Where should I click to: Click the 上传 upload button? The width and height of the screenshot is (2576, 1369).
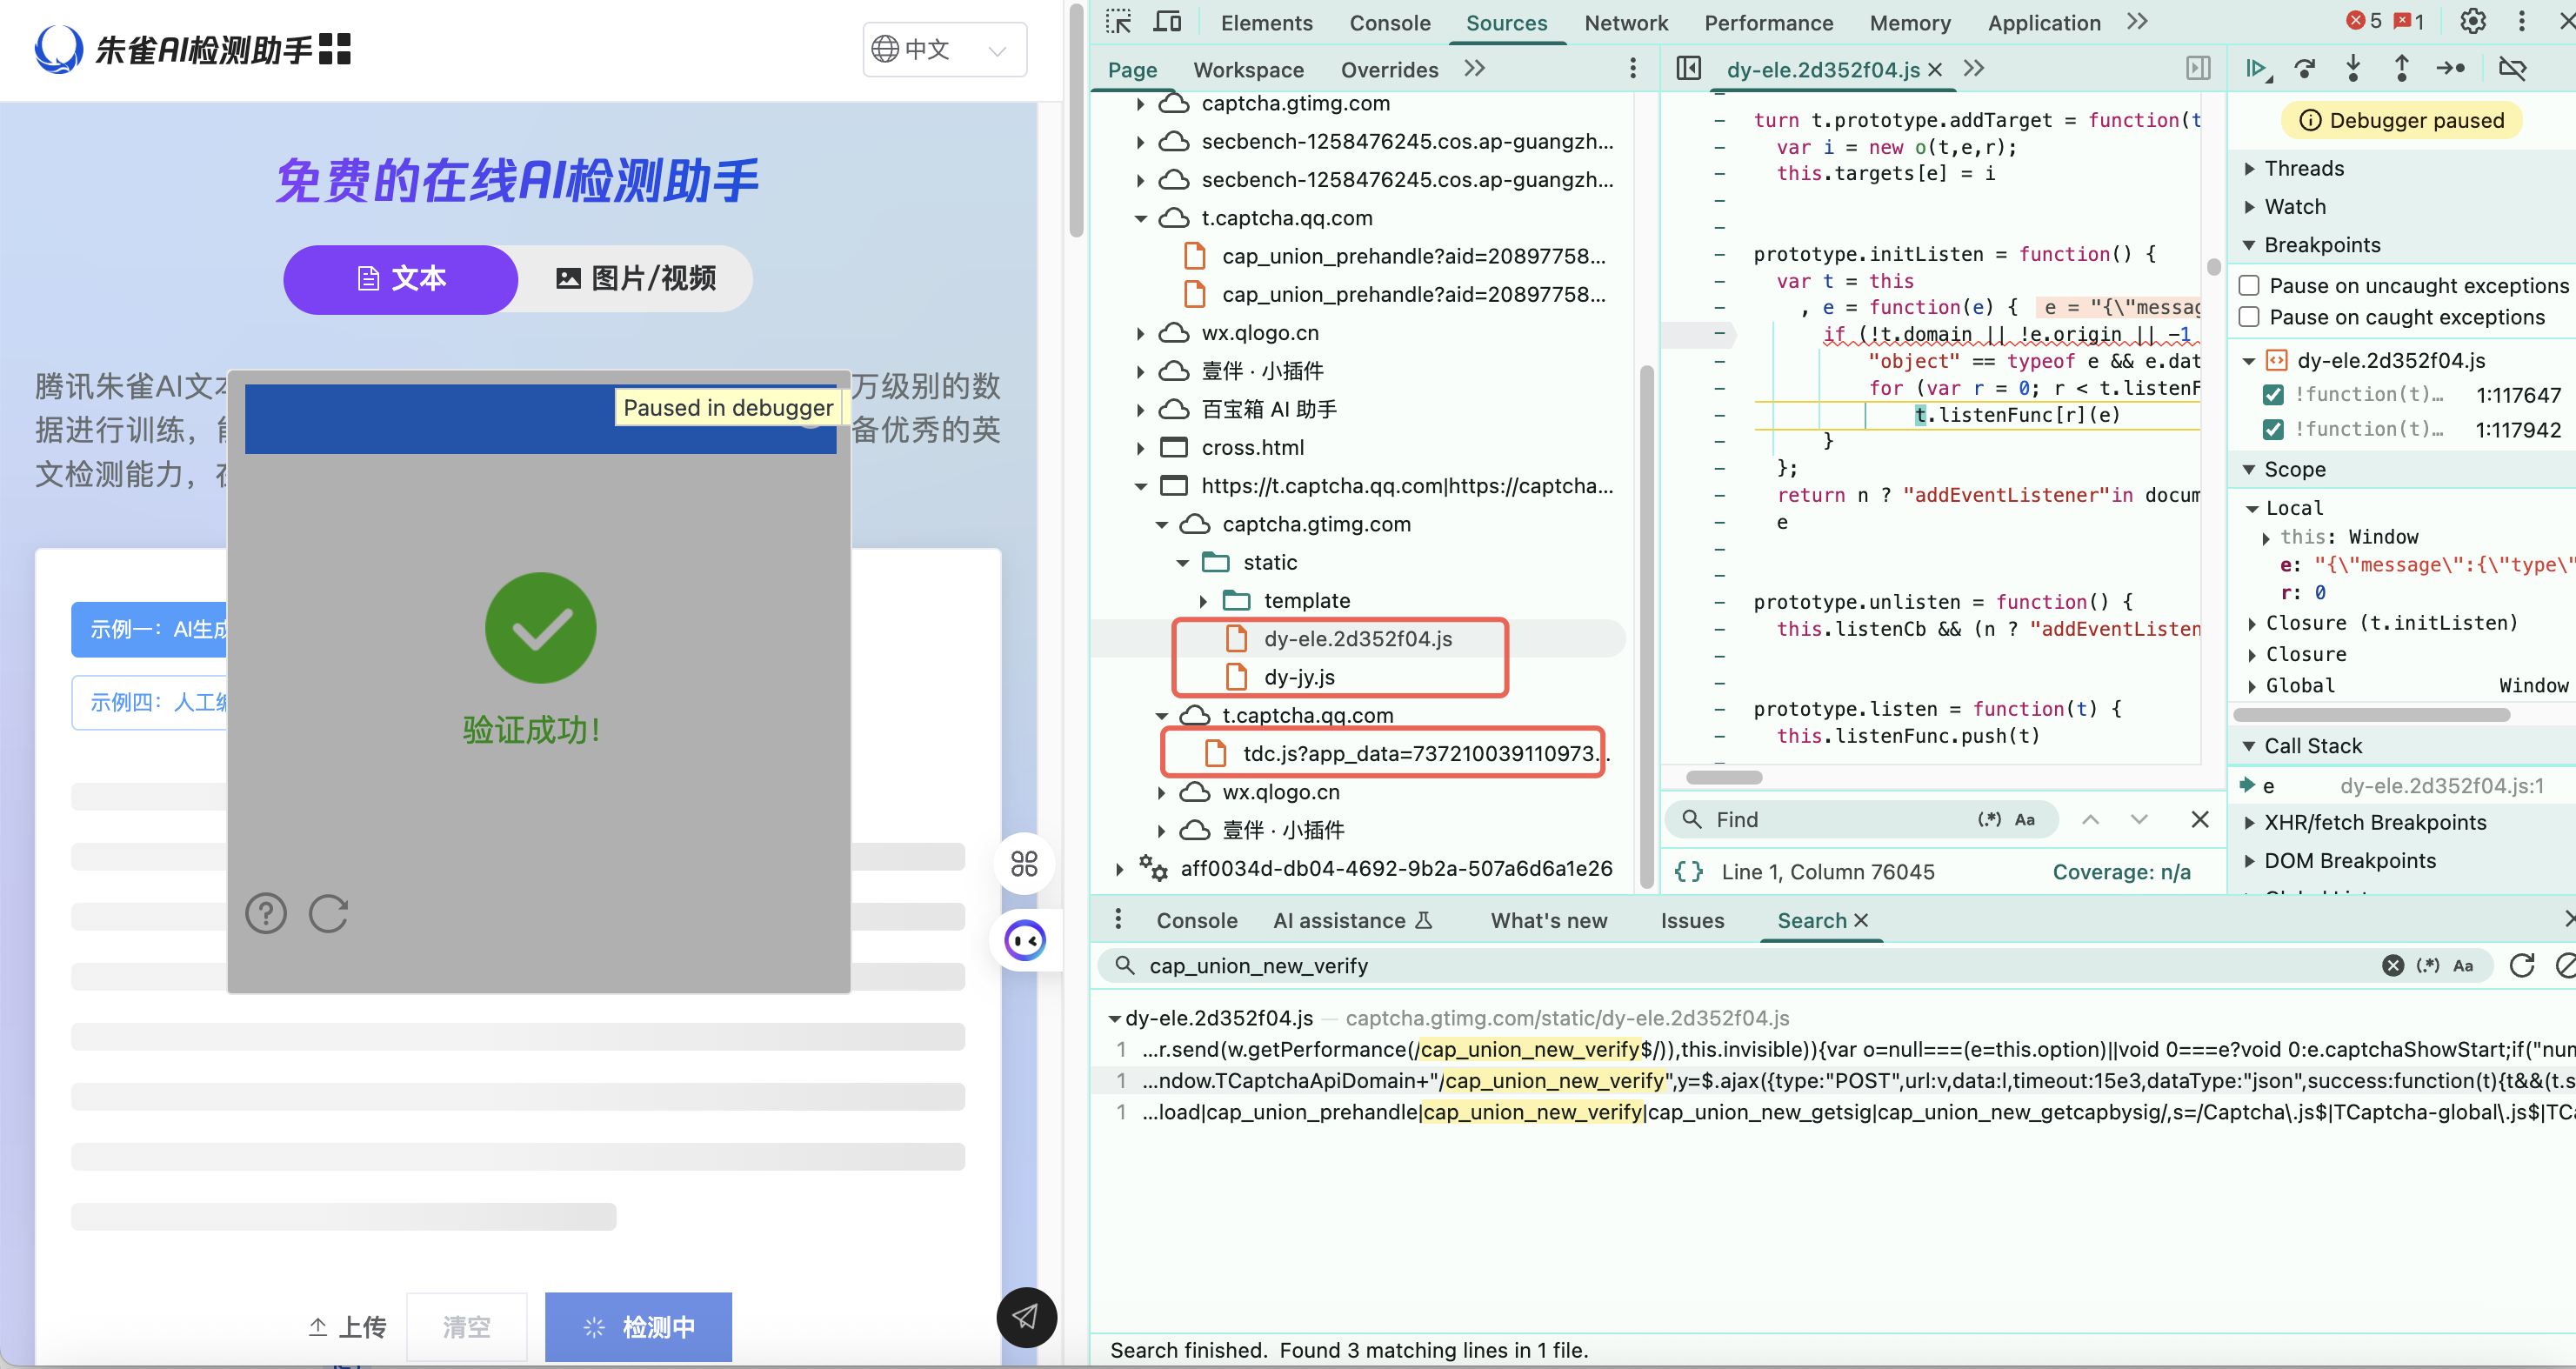pos(348,1326)
